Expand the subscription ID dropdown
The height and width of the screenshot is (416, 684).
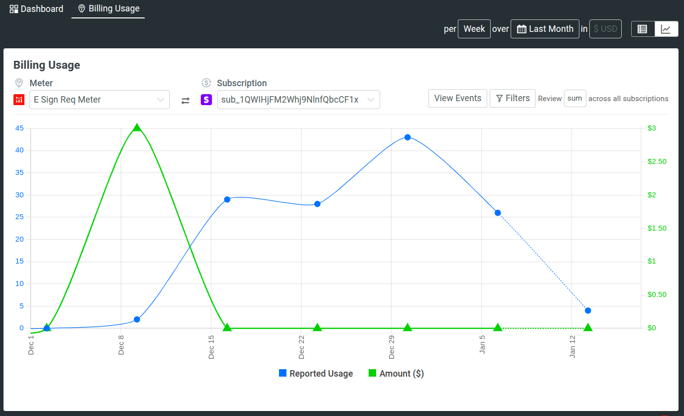coord(298,100)
